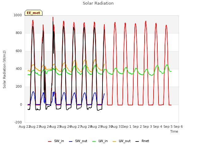Viewport: 197px width, 147px height.
Task: Click the Time x-axis label
Action: (x=174, y=131)
